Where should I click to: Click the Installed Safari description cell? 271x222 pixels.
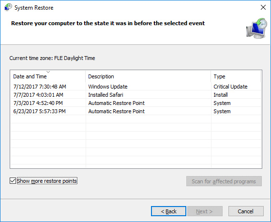point(105,95)
